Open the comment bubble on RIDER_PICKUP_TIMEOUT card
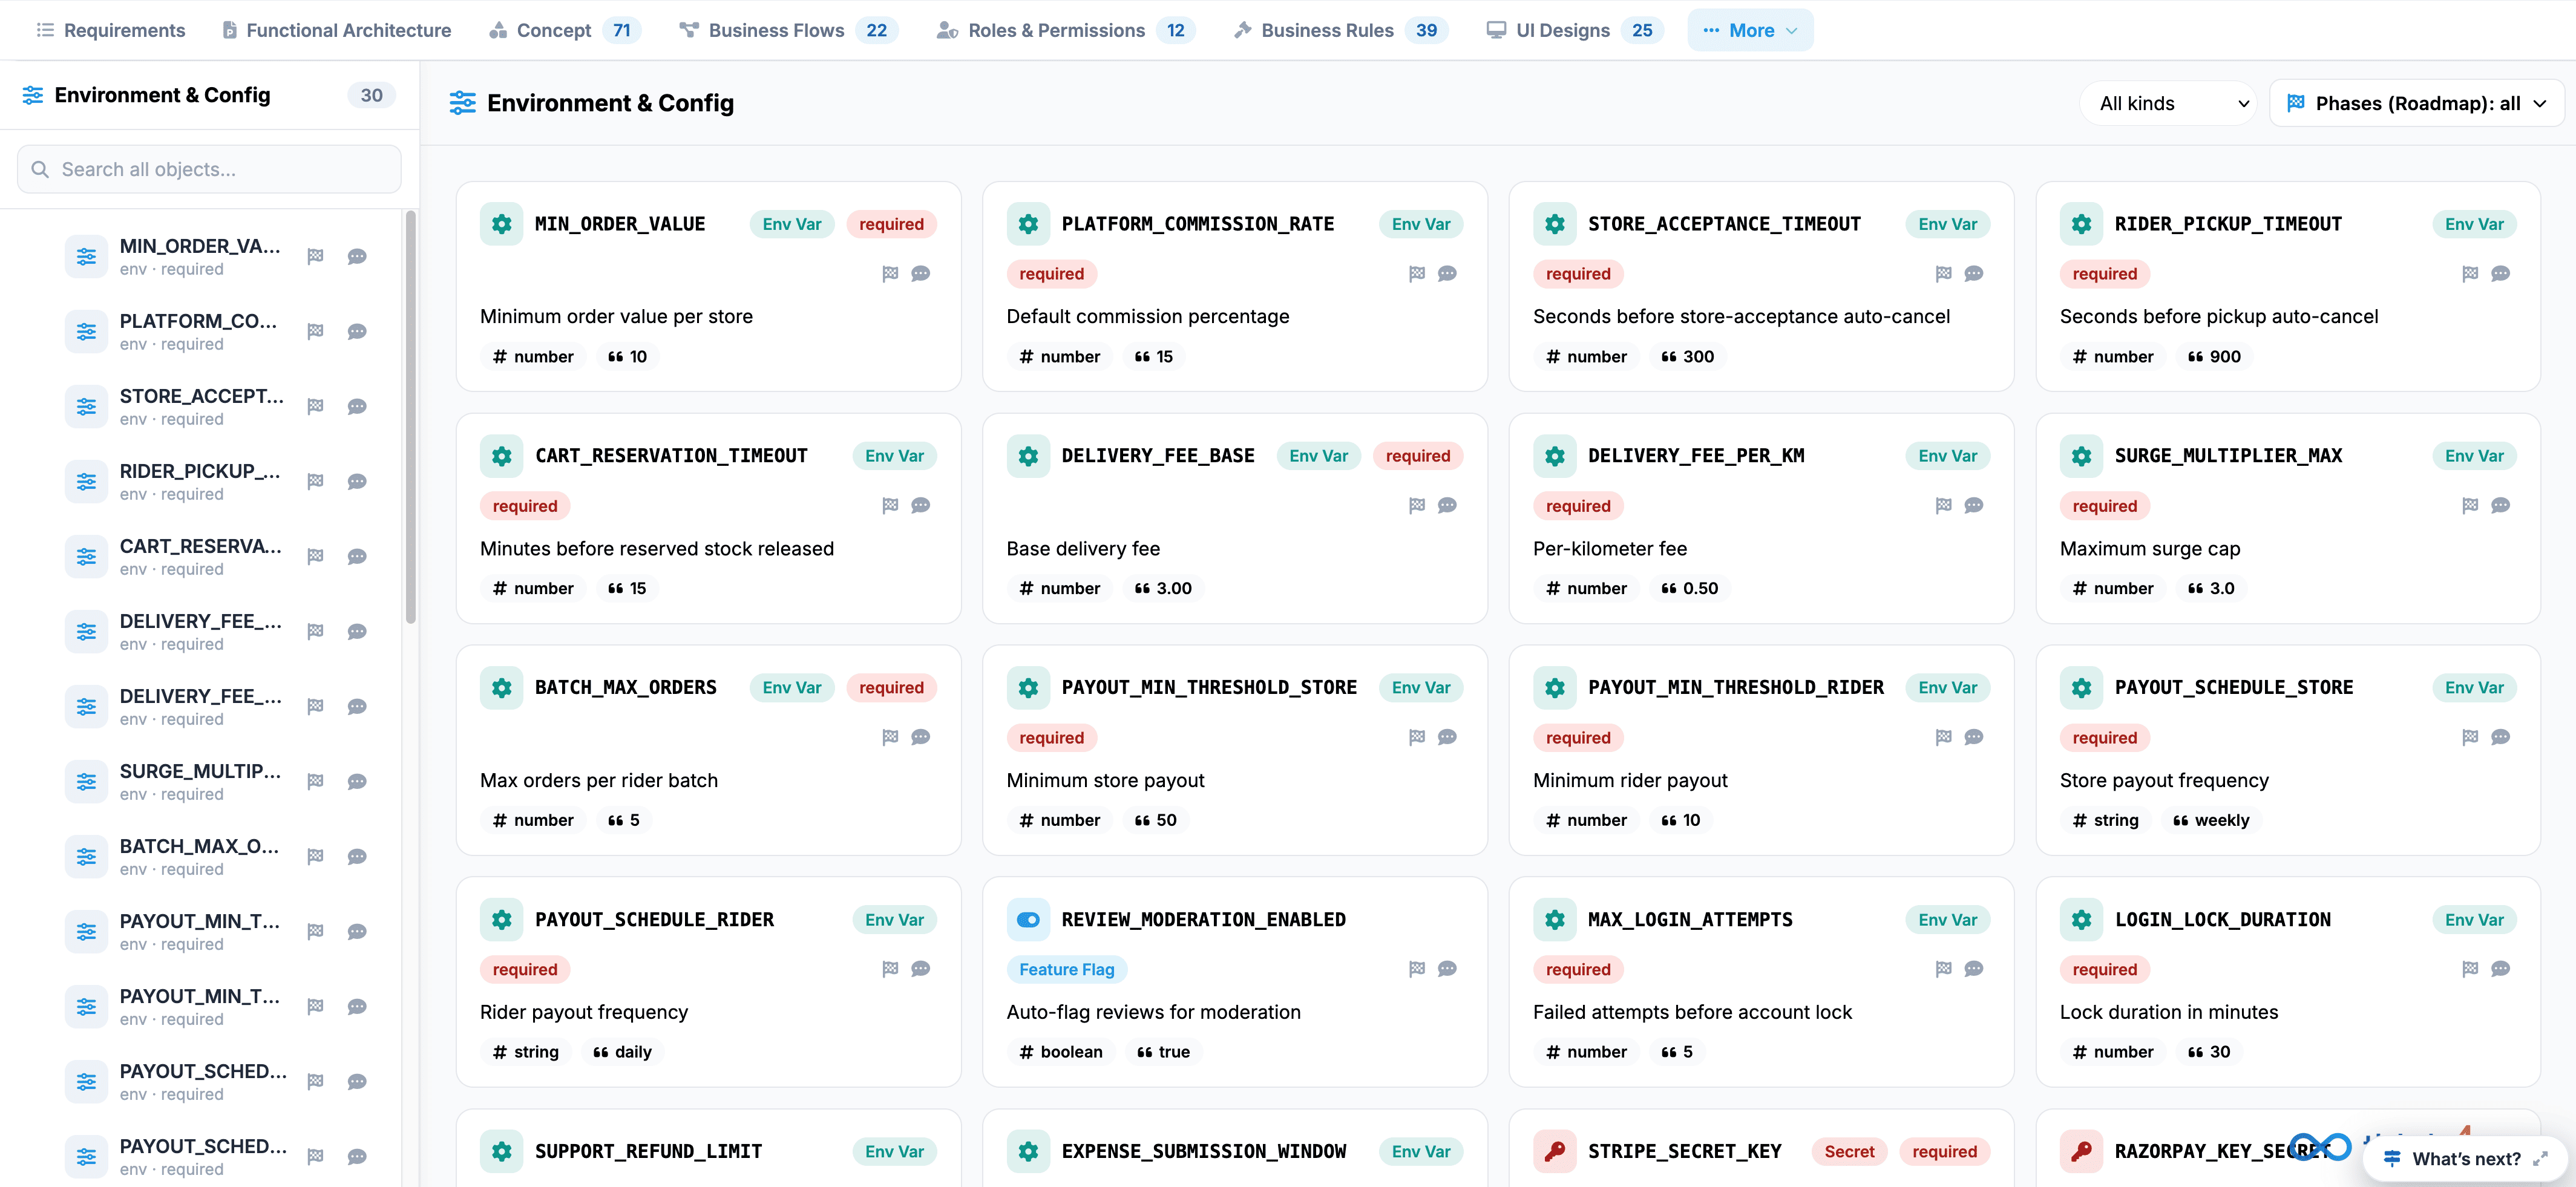 (x=2500, y=274)
